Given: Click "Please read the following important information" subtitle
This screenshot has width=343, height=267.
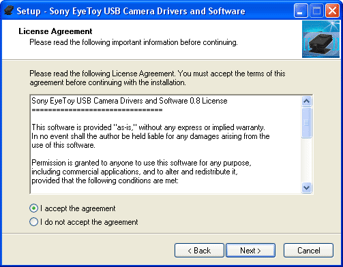Looking at the screenshot, I should (134, 42).
